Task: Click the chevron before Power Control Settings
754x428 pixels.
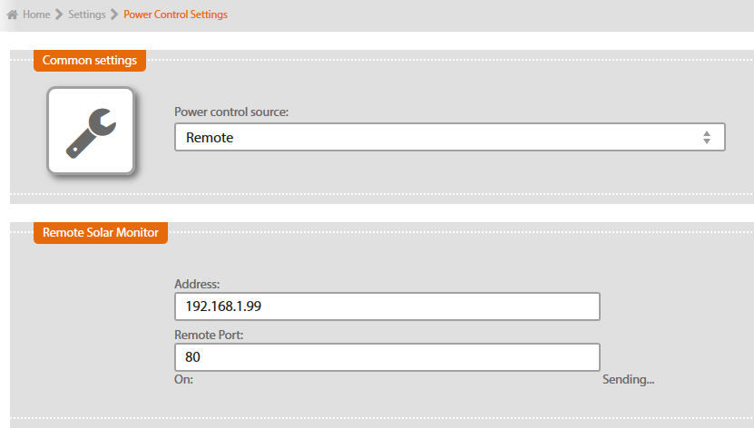Action: tap(114, 15)
